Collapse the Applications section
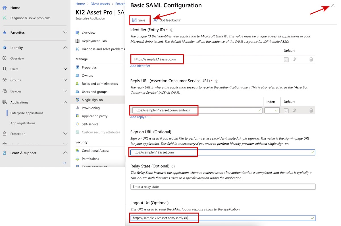341x226 pixels. click(65, 102)
